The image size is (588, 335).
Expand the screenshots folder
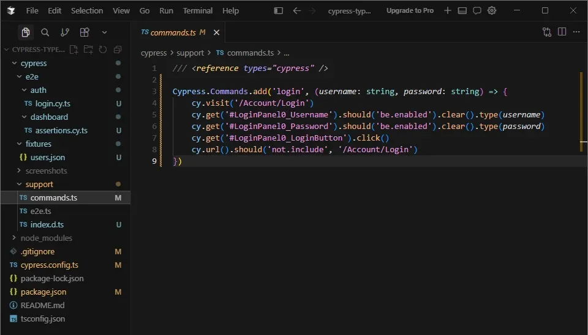pyautogui.click(x=20, y=171)
